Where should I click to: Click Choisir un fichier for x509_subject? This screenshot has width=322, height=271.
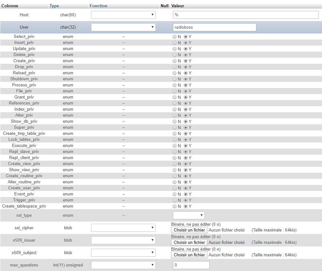point(189,255)
